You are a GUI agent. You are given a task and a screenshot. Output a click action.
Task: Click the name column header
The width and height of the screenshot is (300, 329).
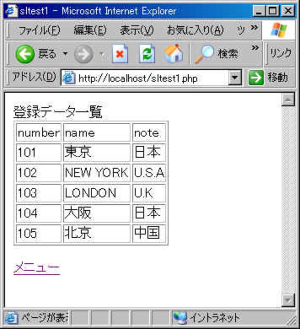coord(97,133)
